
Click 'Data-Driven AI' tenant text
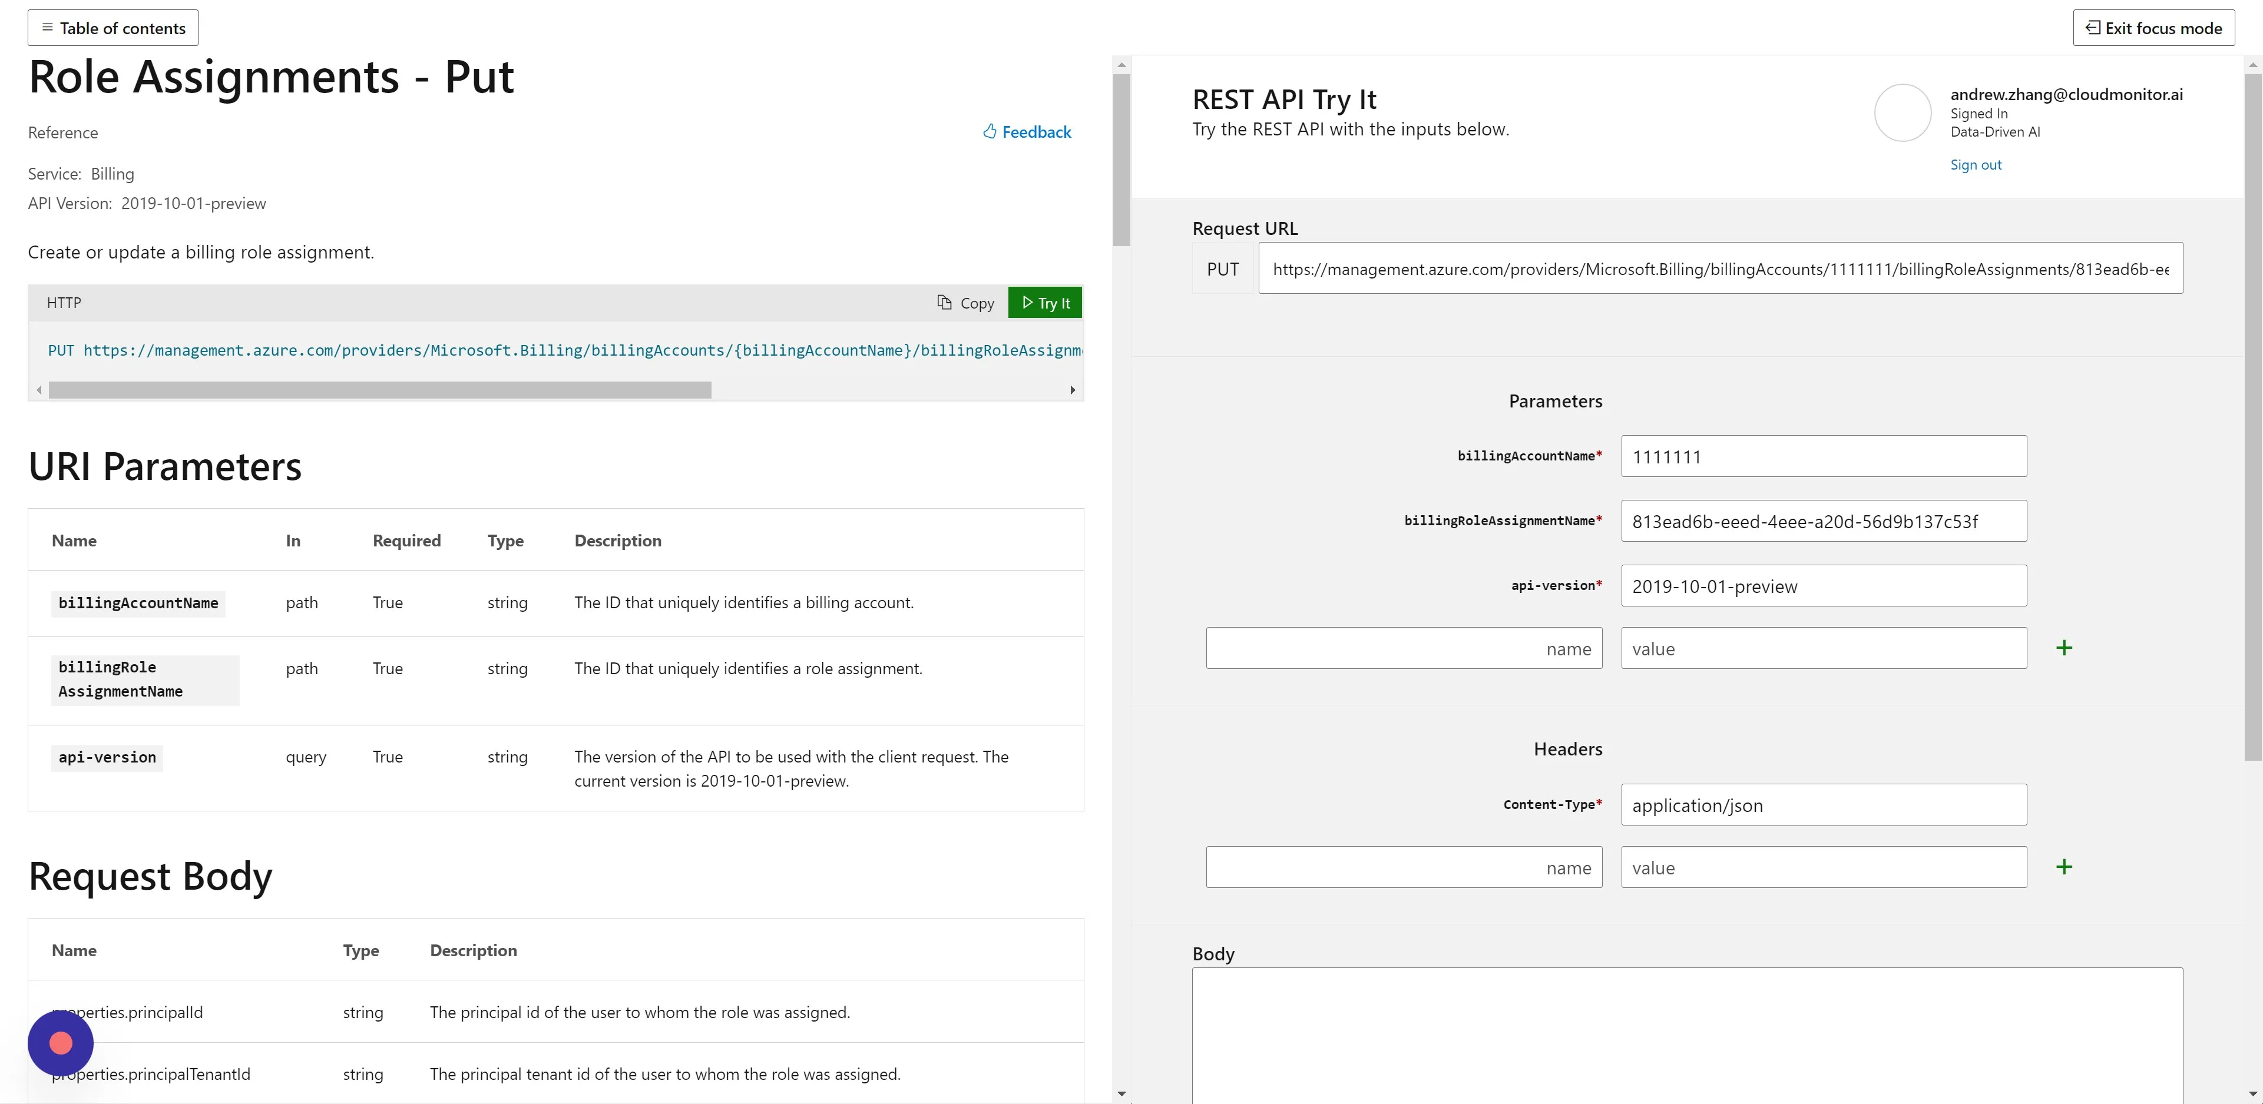[x=1995, y=132]
